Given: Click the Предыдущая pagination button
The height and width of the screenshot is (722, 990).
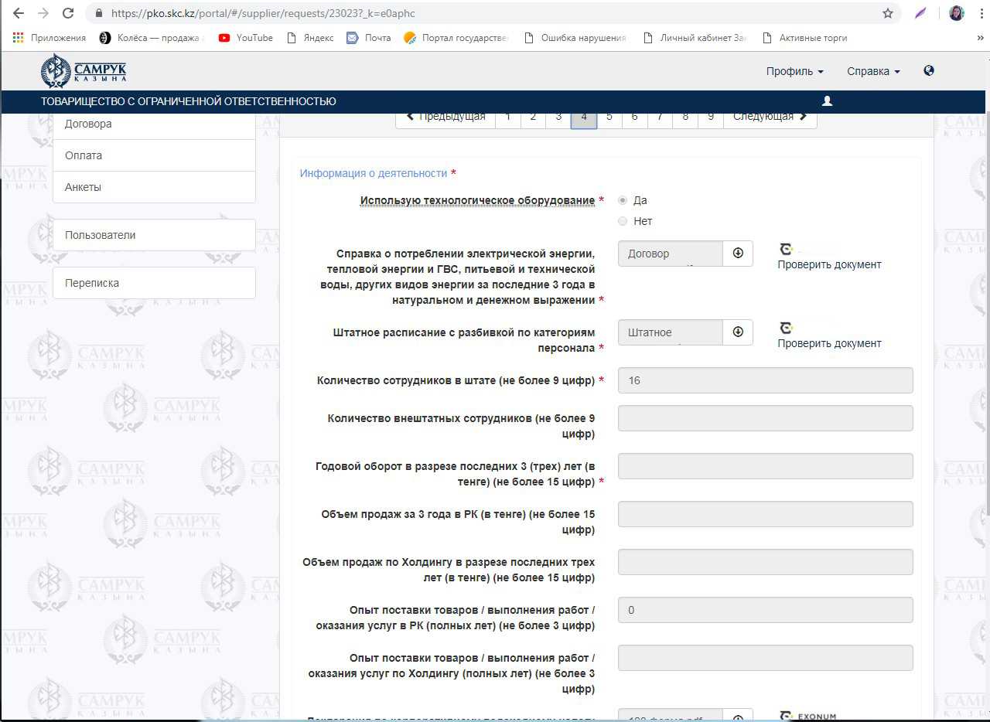Looking at the screenshot, I should (x=445, y=117).
